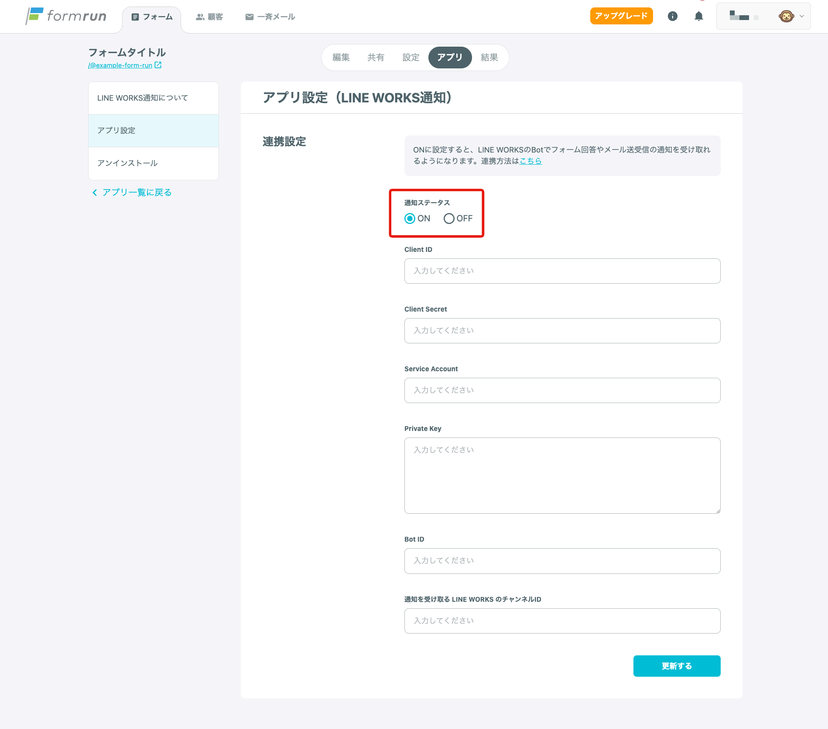
Task: Select アプリ設定 in the sidebar
Action: [154, 131]
